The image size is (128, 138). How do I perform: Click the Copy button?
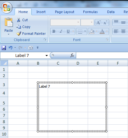click(x=23, y=27)
